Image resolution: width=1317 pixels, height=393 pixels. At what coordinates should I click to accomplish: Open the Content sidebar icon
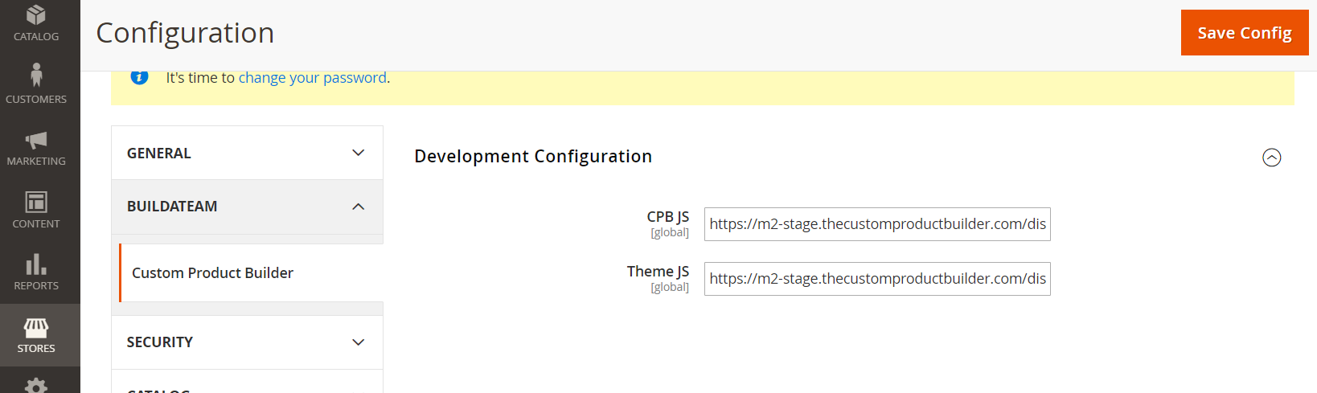[36, 202]
